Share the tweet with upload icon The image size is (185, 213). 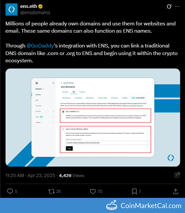175,191
